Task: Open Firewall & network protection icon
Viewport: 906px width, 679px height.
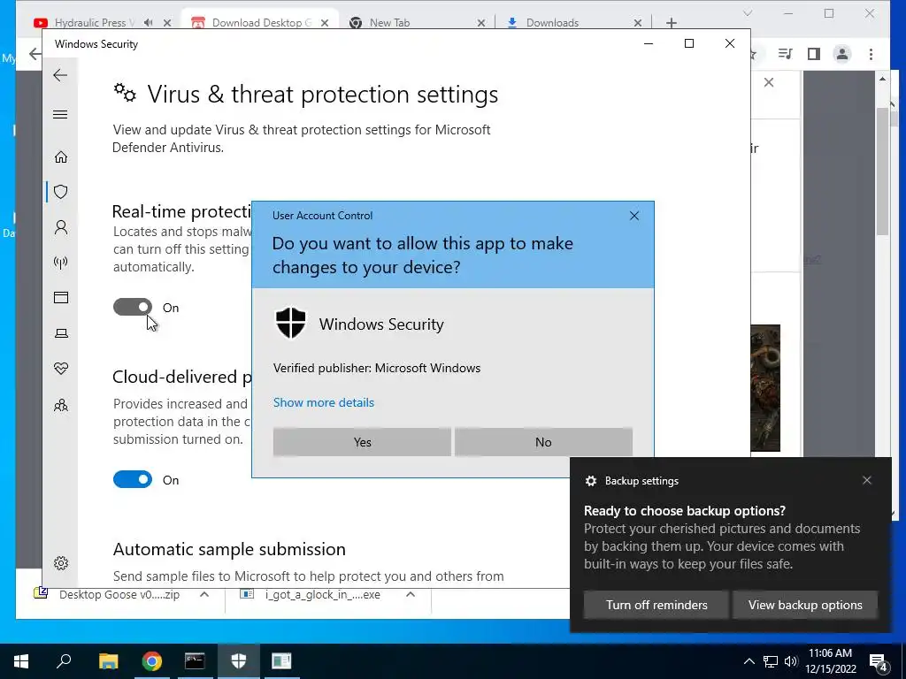Action: pos(61,263)
